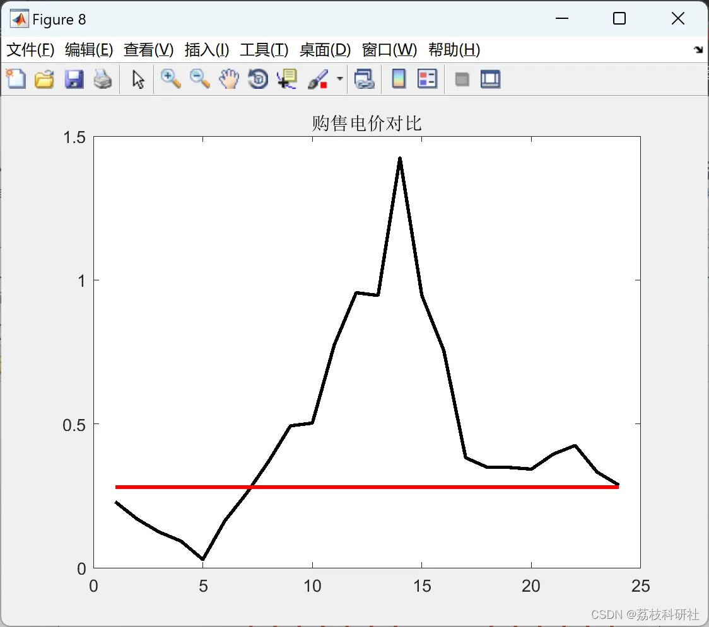Select the Brush data tool
The image size is (709, 627).
pyautogui.click(x=318, y=79)
